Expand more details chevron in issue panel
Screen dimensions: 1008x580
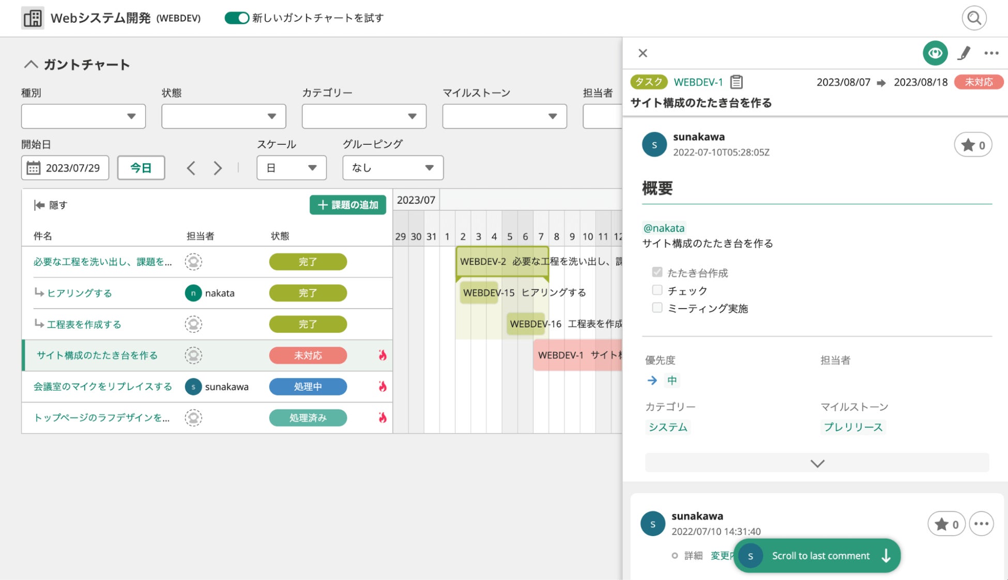coord(817,463)
